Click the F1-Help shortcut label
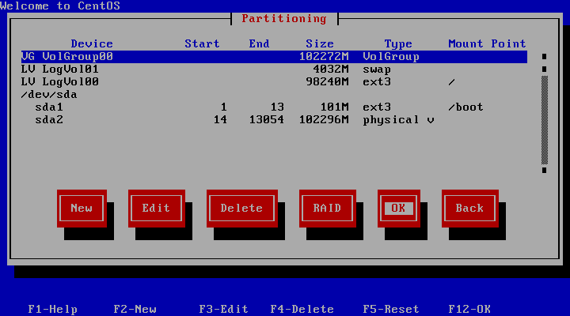Image resolution: width=570 pixels, height=316 pixels. 52,309
